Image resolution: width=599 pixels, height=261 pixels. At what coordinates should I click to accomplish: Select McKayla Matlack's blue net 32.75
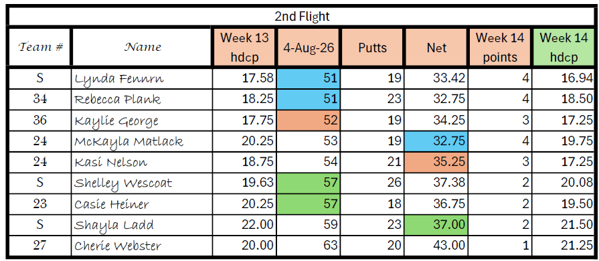click(x=436, y=141)
